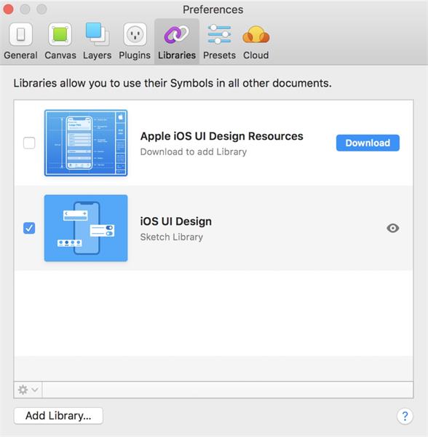Select the iOS UI Design library thumbnail
The height and width of the screenshot is (437, 428).
pos(86,228)
